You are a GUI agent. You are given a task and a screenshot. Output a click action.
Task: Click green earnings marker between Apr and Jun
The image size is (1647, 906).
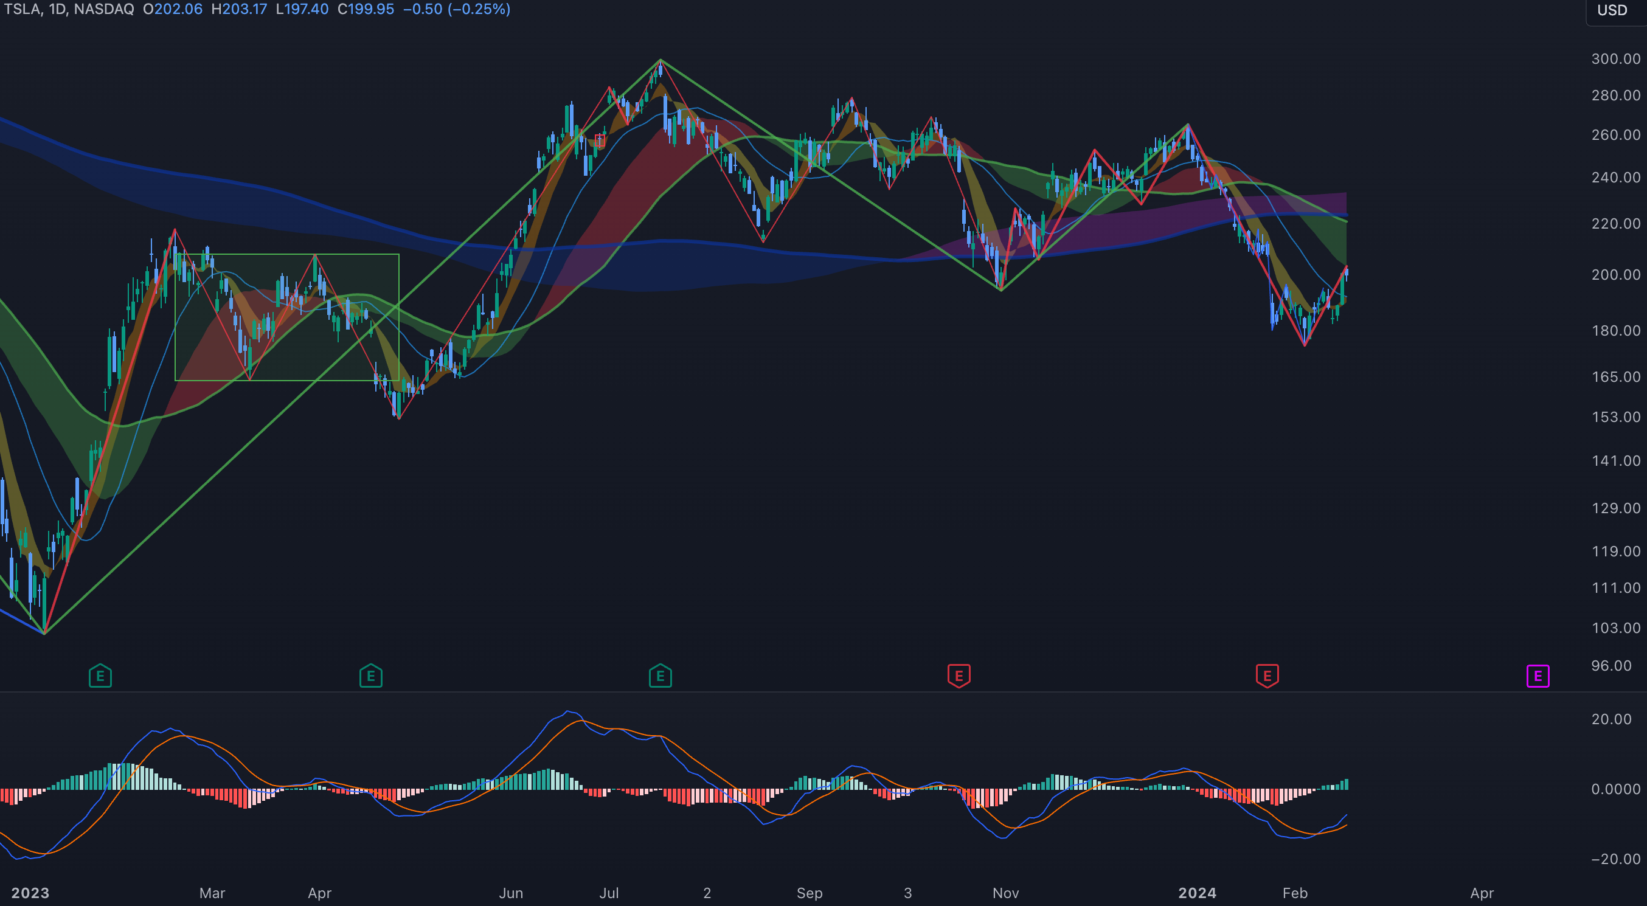371,675
